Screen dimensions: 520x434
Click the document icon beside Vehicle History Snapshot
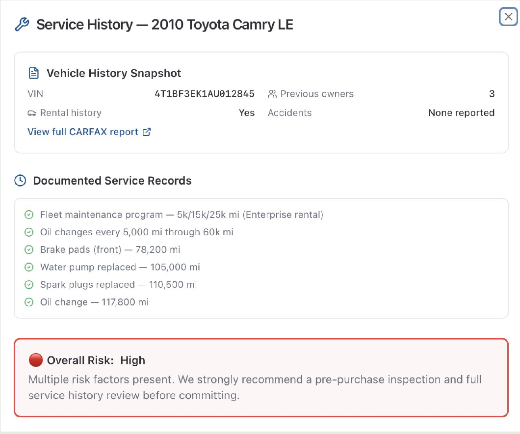(33, 73)
